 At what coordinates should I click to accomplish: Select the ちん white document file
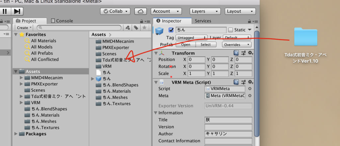pyautogui.click(x=103, y=72)
